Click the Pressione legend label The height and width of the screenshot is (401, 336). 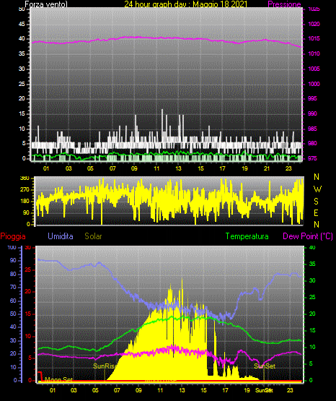tap(284, 4)
